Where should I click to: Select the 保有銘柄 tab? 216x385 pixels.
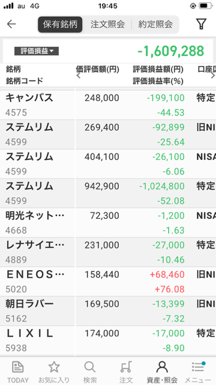click(60, 24)
